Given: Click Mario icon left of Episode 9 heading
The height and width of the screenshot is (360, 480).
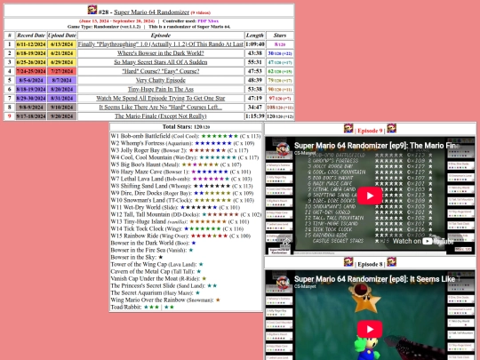Looking at the screenshot, I should point(348,129).
